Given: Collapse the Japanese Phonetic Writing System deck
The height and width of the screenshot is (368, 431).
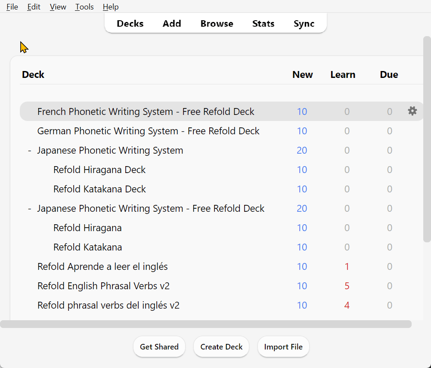Looking at the screenshot, I should click(x=30, y=151).
